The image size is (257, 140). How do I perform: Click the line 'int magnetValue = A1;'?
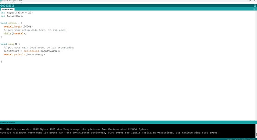coord(16,12)
